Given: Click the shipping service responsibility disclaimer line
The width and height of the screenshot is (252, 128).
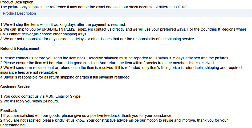Looking at the screenshot, I should coord(97,39).
